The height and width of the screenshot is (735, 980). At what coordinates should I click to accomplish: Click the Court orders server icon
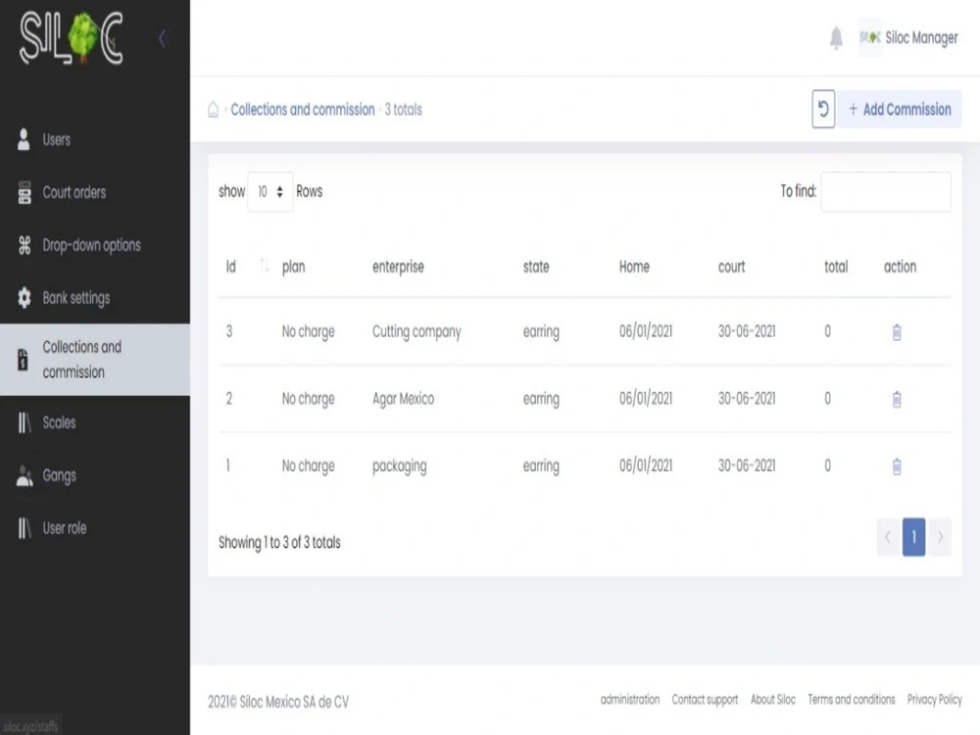[24, 192]
